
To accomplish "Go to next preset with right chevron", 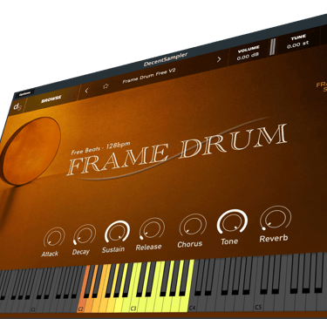I will [219, 59].
